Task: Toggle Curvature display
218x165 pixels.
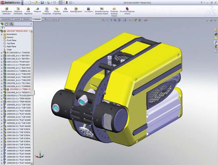Action: click(x=89, y=10)
